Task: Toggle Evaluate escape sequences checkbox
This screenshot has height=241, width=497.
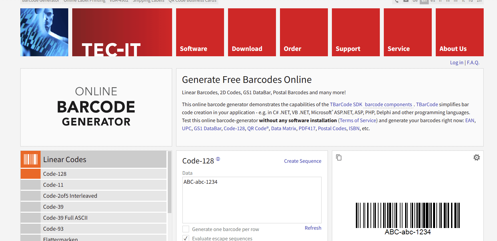Action: 186,238
